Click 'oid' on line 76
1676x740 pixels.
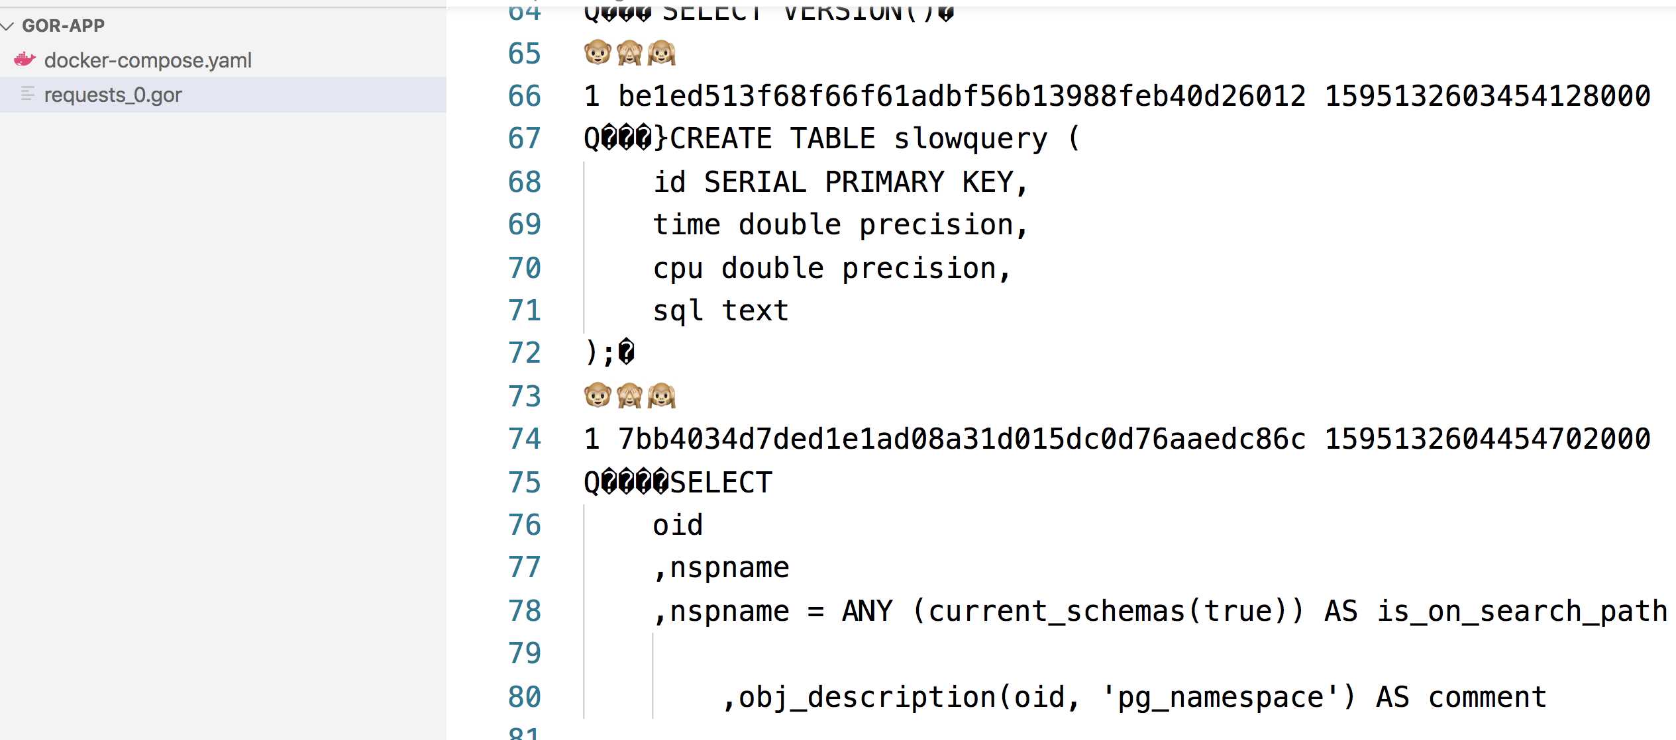678,526
